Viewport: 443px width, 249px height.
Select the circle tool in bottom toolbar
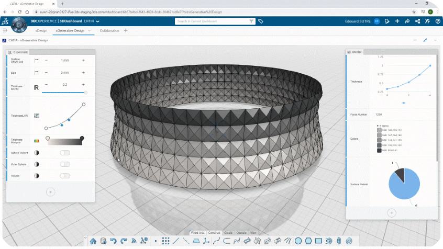(x=298, y=241)
